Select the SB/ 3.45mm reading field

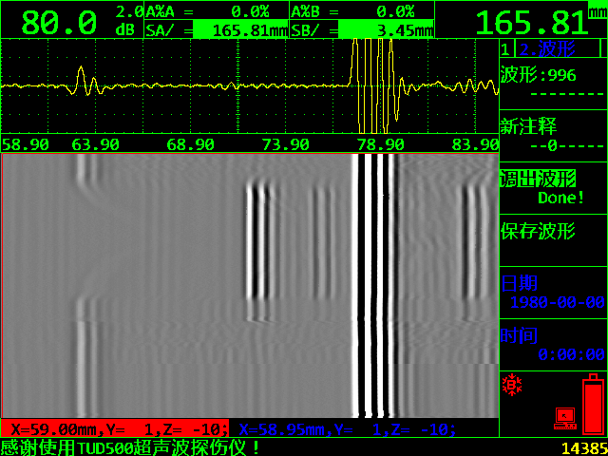(x=361, y=29)
